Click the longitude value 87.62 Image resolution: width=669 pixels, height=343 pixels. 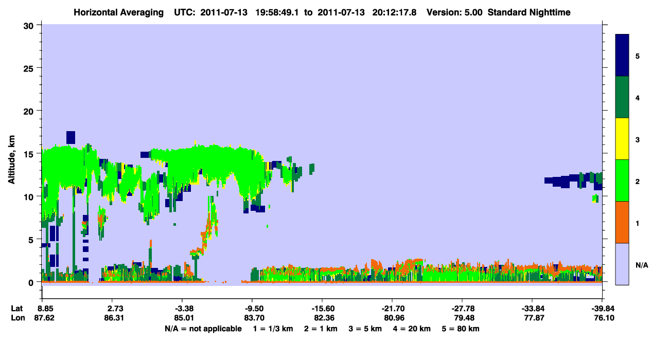(x=44, y=318)
